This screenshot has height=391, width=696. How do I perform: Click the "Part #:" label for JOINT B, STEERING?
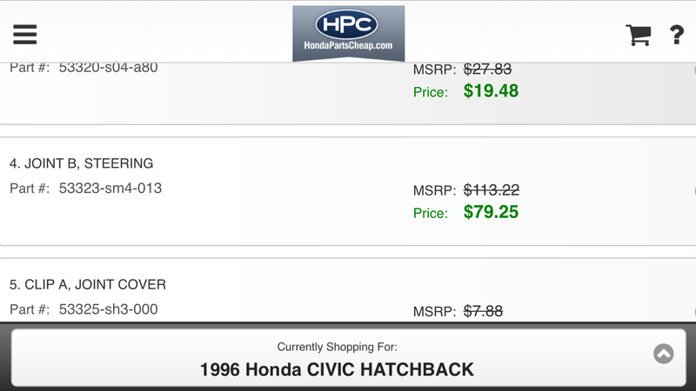30,188
